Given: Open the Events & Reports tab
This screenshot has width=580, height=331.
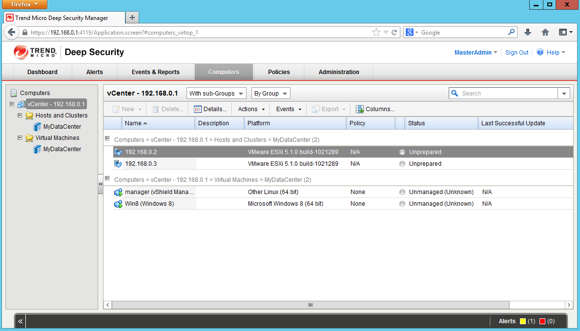Looking at the screenshot, I should (x=156, y=72).
